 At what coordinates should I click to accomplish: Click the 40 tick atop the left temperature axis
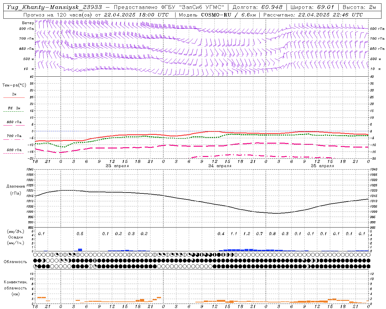pyautogui.click(x=31, y=77)
